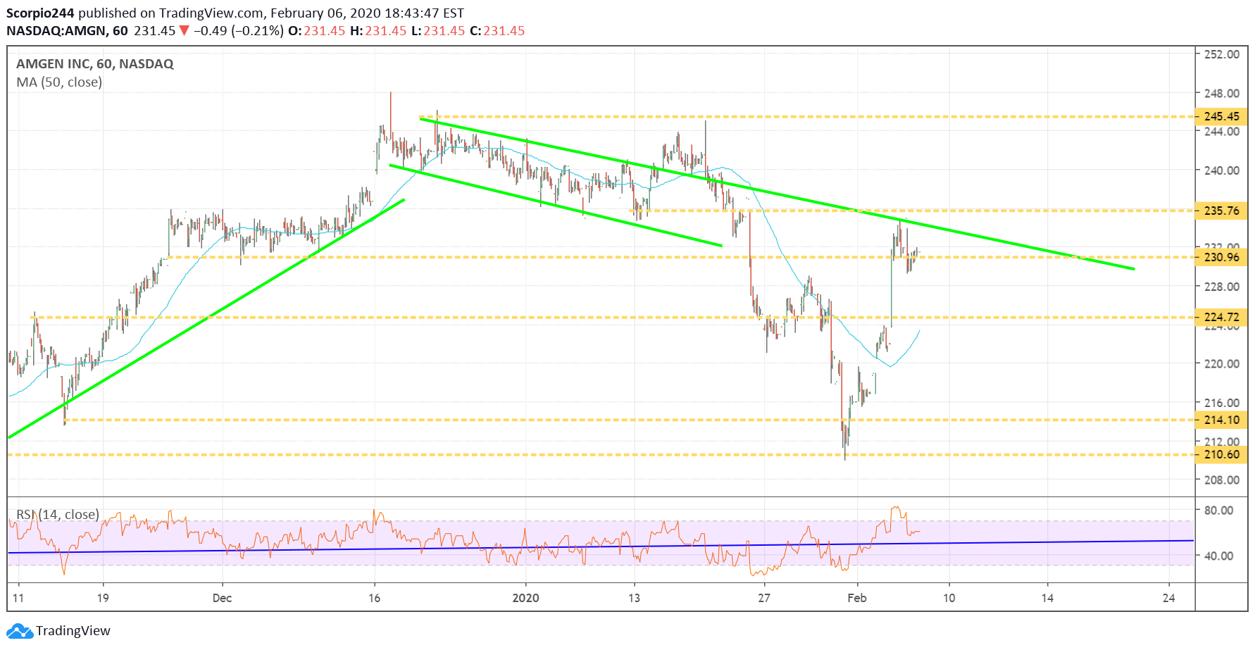1255x650 pixels.
Task: Click the 19 date on time axis
Action: point(103,599)
